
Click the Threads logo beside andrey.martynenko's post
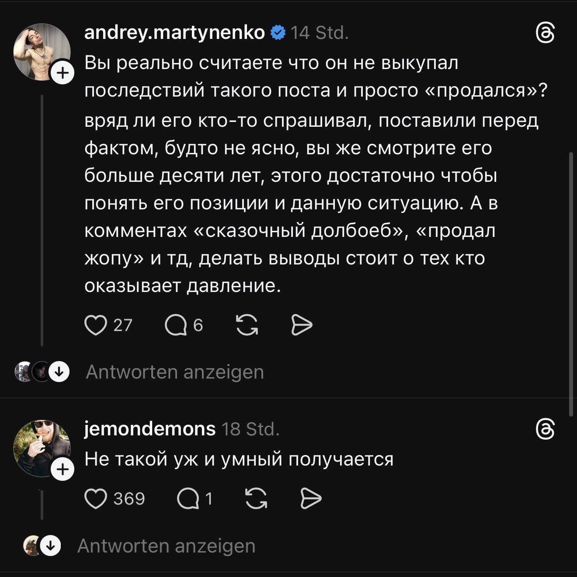pos(546,34)
